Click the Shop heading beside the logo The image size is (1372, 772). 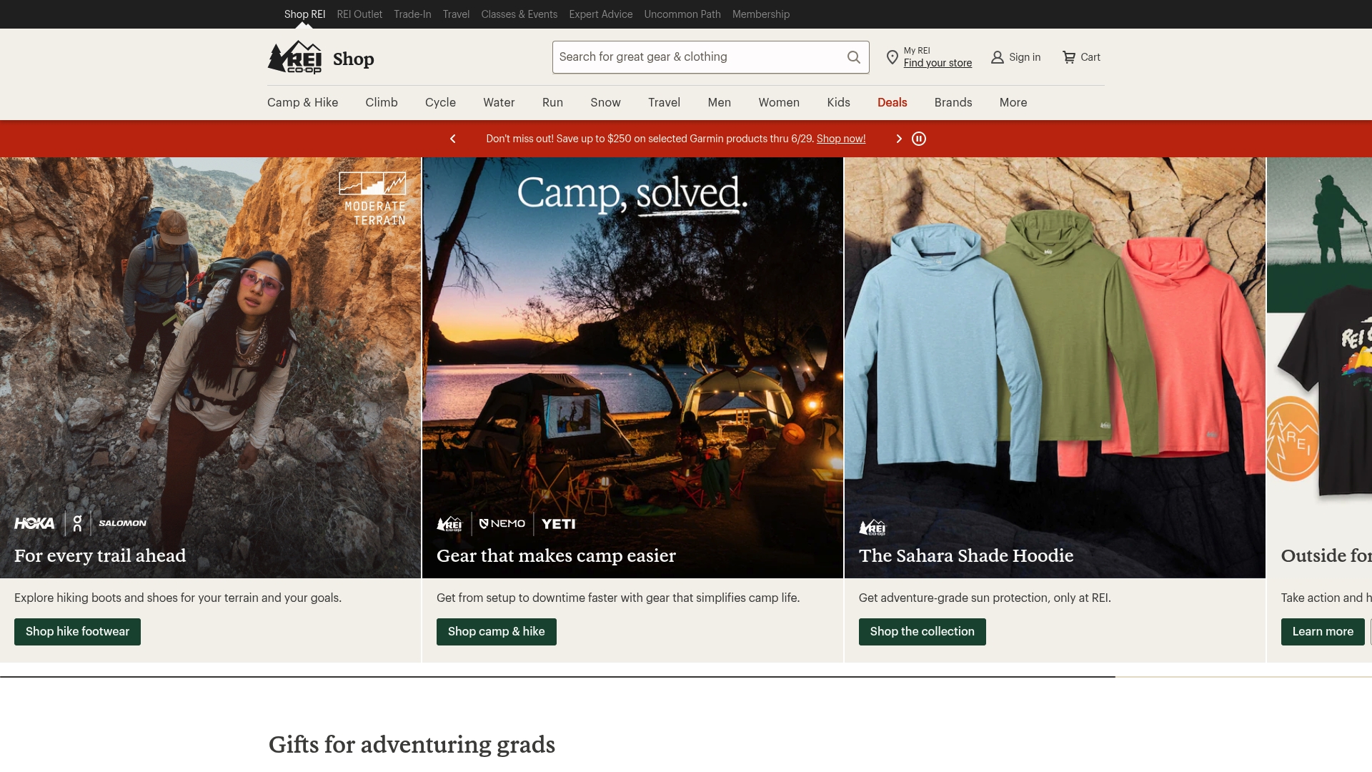[x=353, y=59]
